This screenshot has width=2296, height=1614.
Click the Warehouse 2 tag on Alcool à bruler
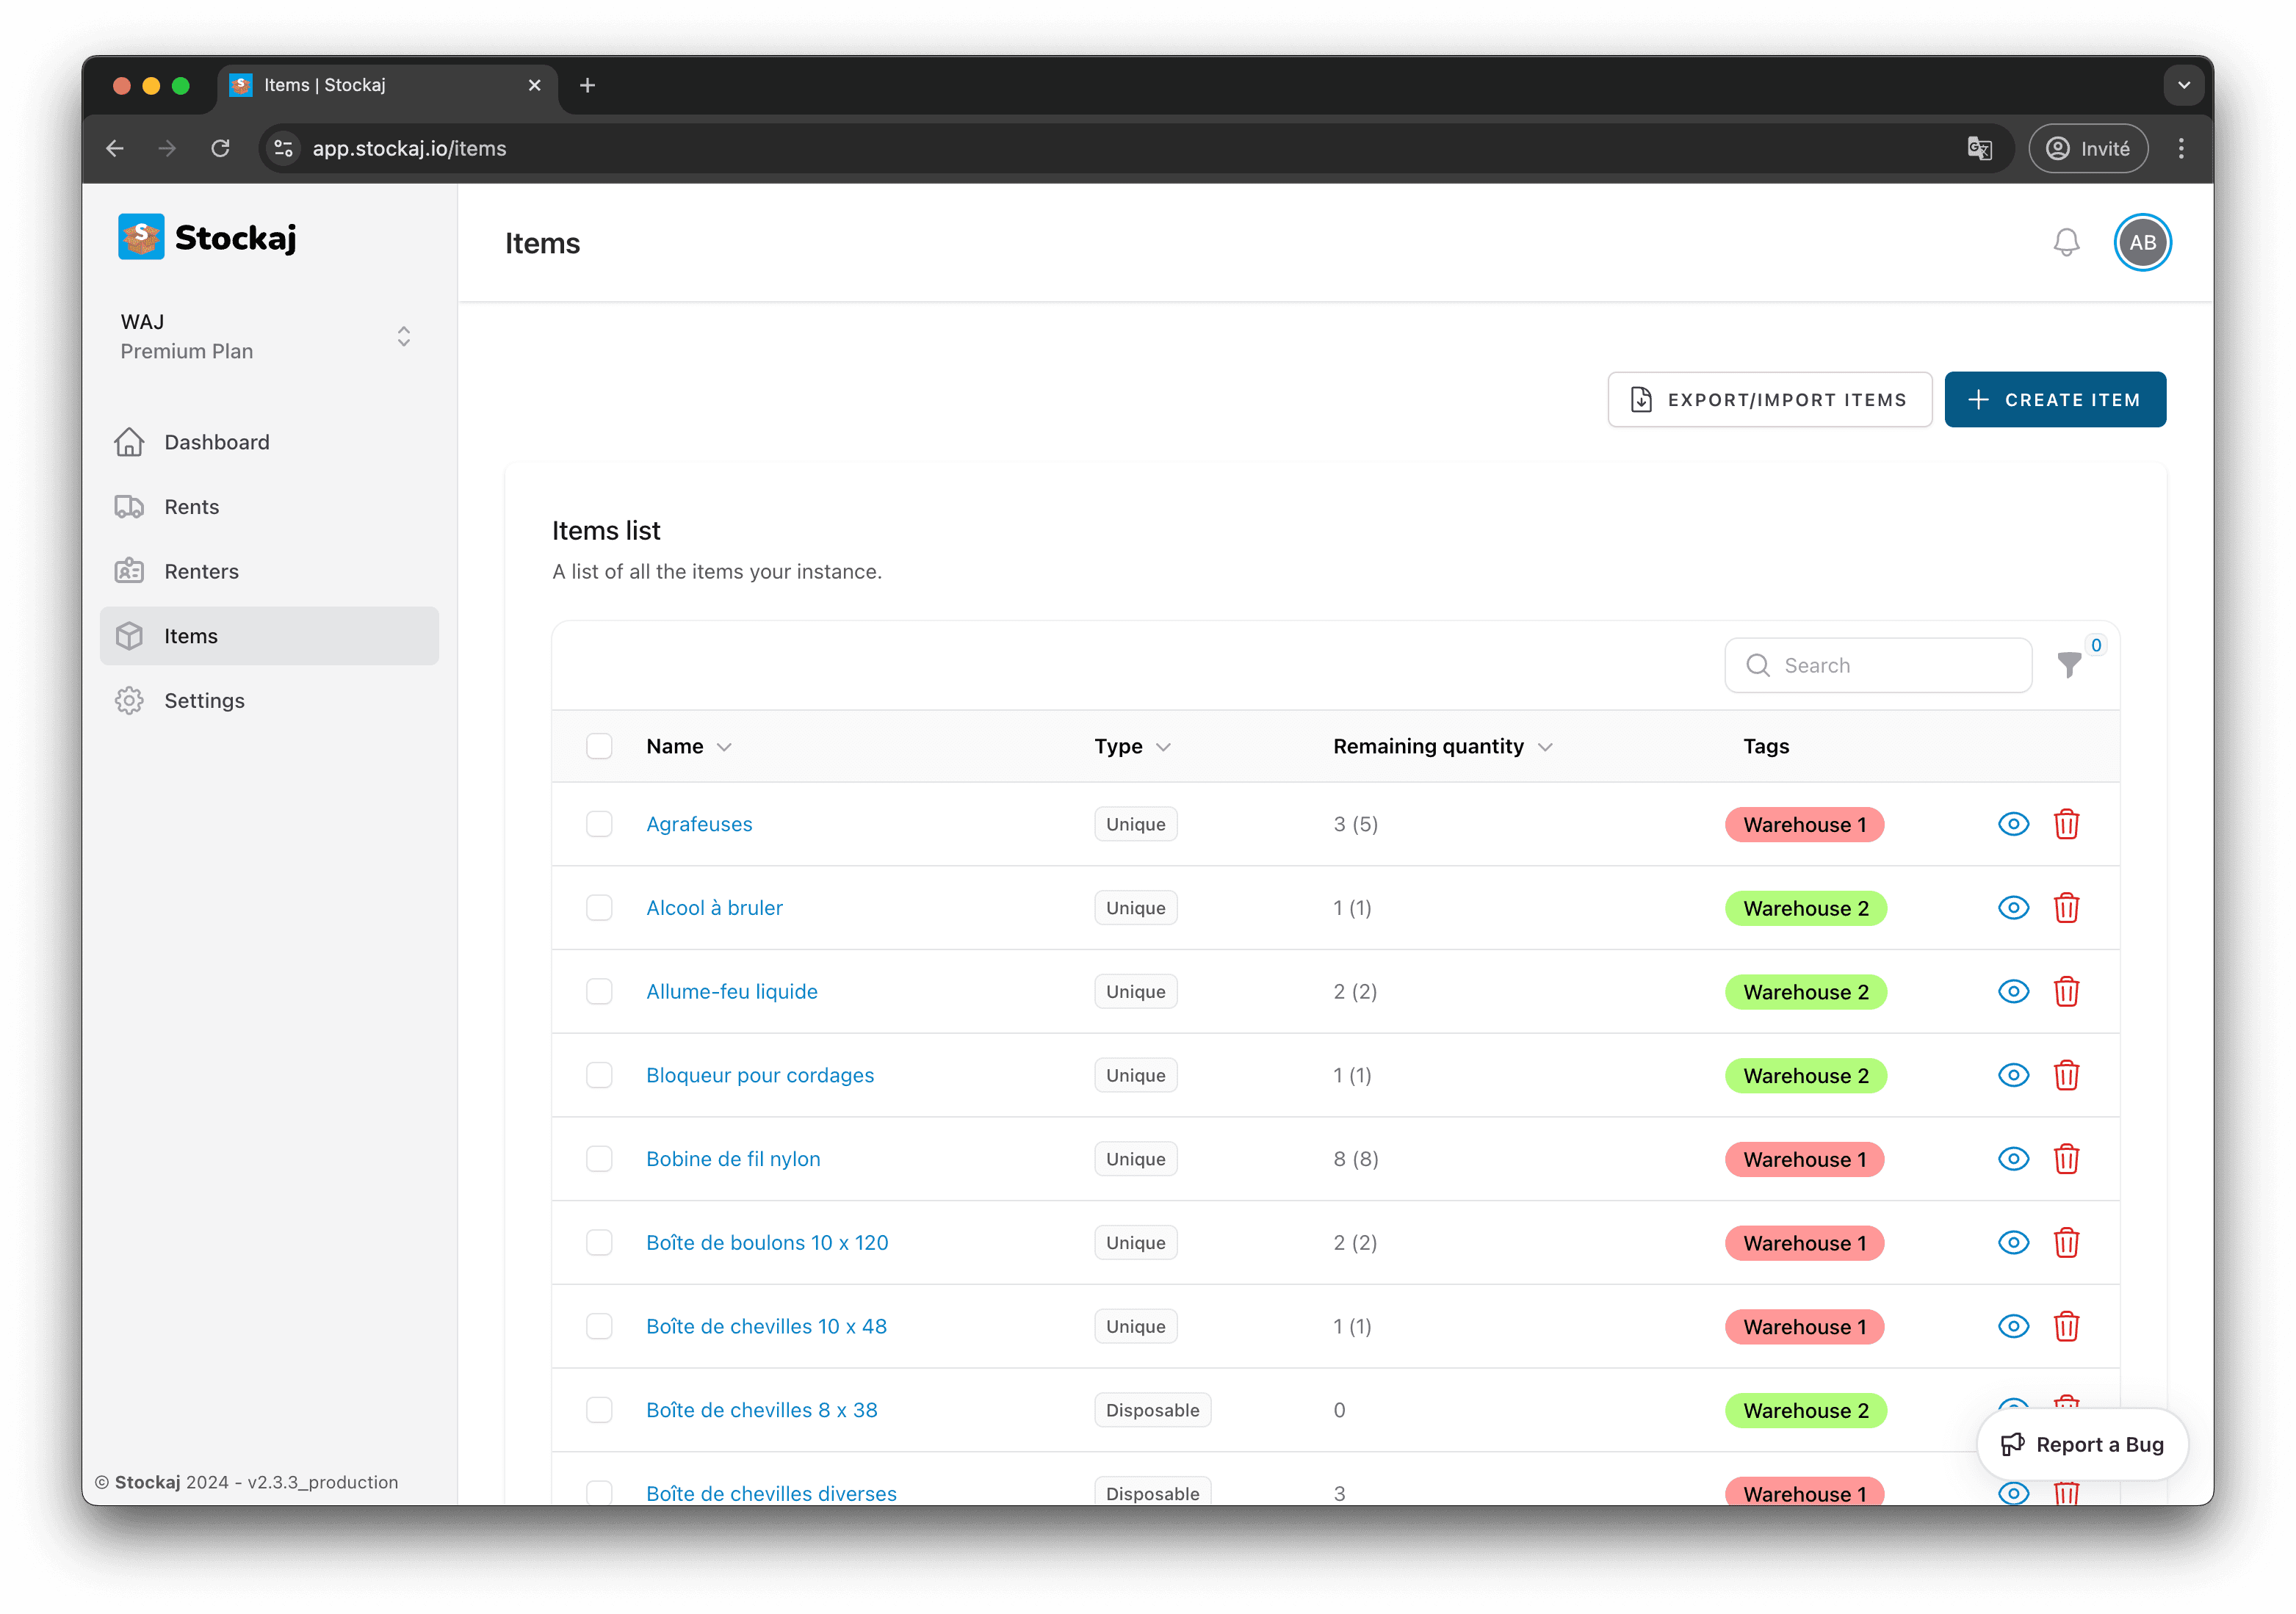tap(1805, 909)
